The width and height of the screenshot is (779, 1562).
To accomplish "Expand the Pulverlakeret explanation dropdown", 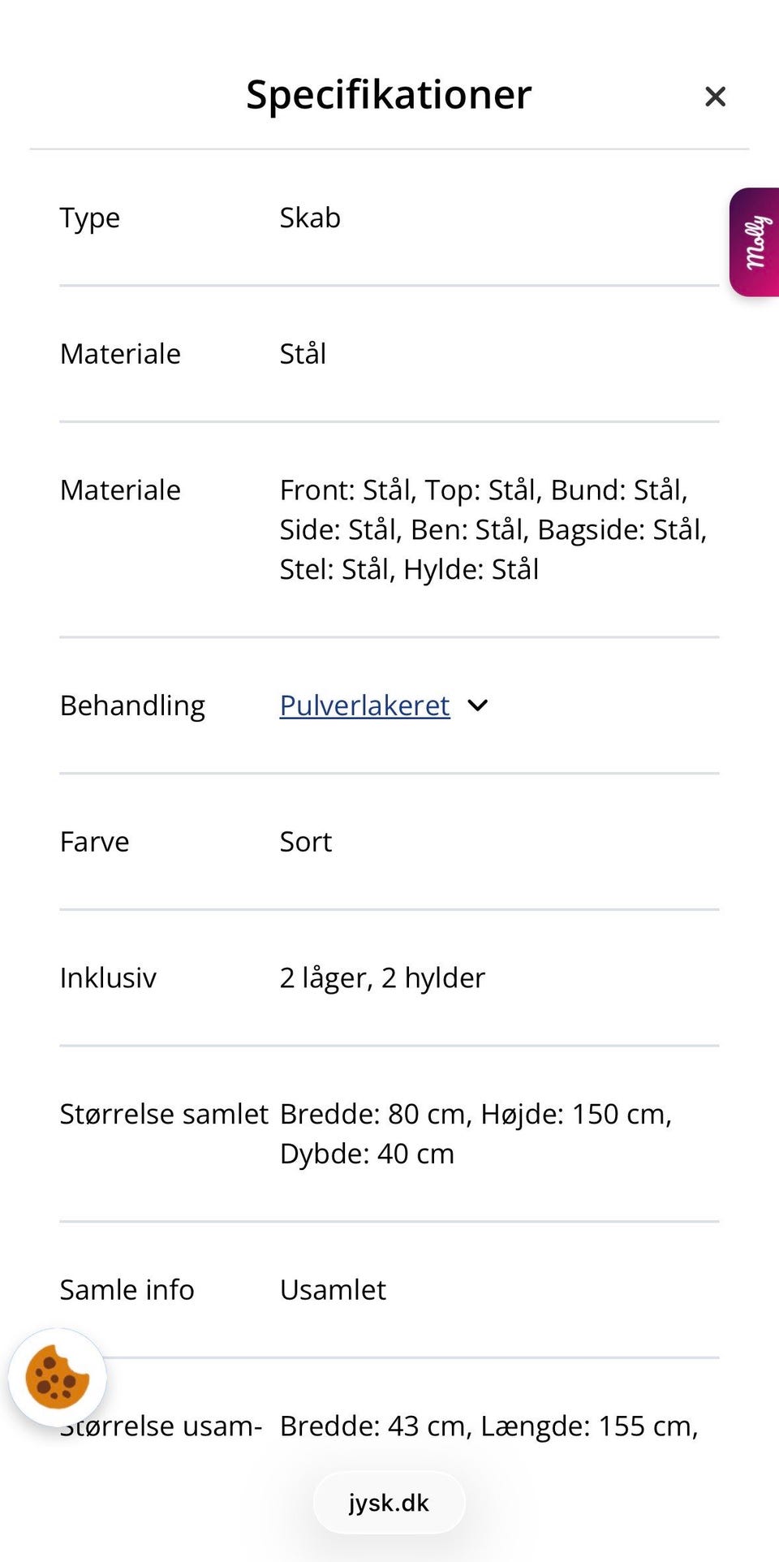I will tap(477, 705).
